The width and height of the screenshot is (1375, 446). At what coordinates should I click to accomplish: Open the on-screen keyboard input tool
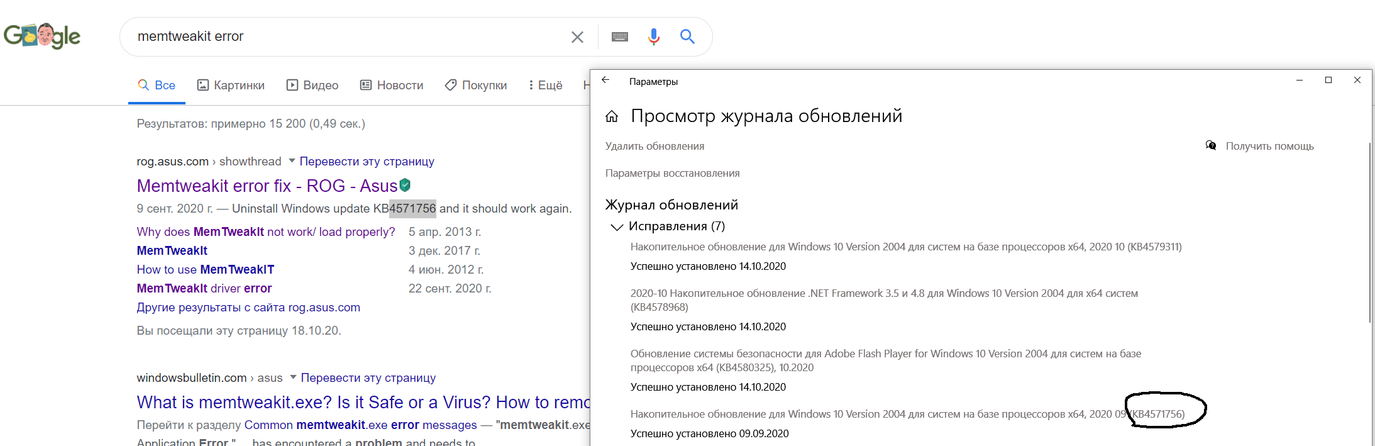[620, 37]
